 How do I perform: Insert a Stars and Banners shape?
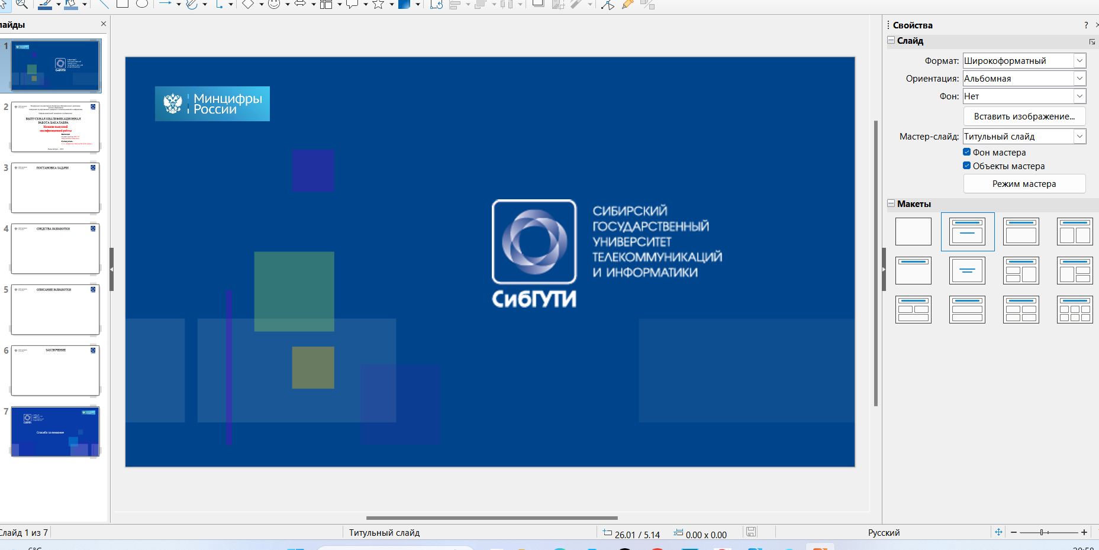[x=378, y=4]
